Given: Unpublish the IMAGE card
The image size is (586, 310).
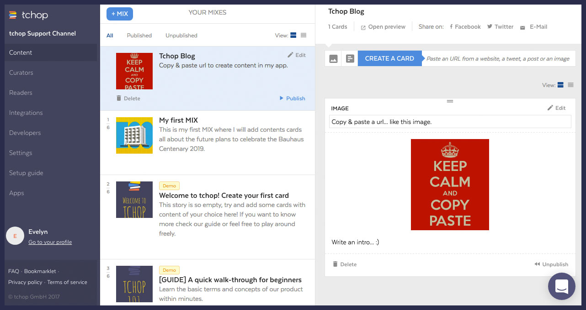Looking at the screenshot, I should 551,264.
